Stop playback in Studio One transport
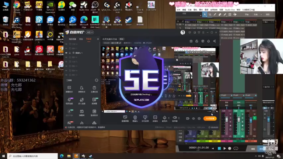Screen dimensions: 283x159 (219, 148)
